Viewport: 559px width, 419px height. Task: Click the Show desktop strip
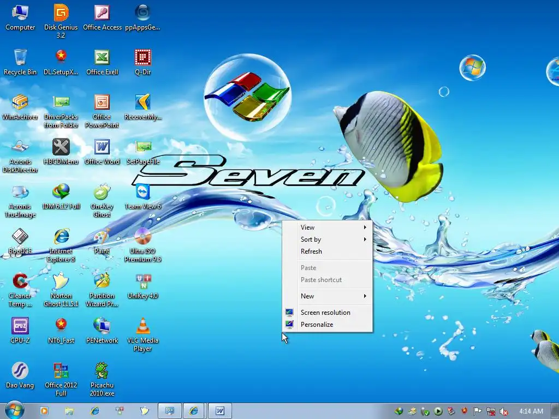(555, 411)
